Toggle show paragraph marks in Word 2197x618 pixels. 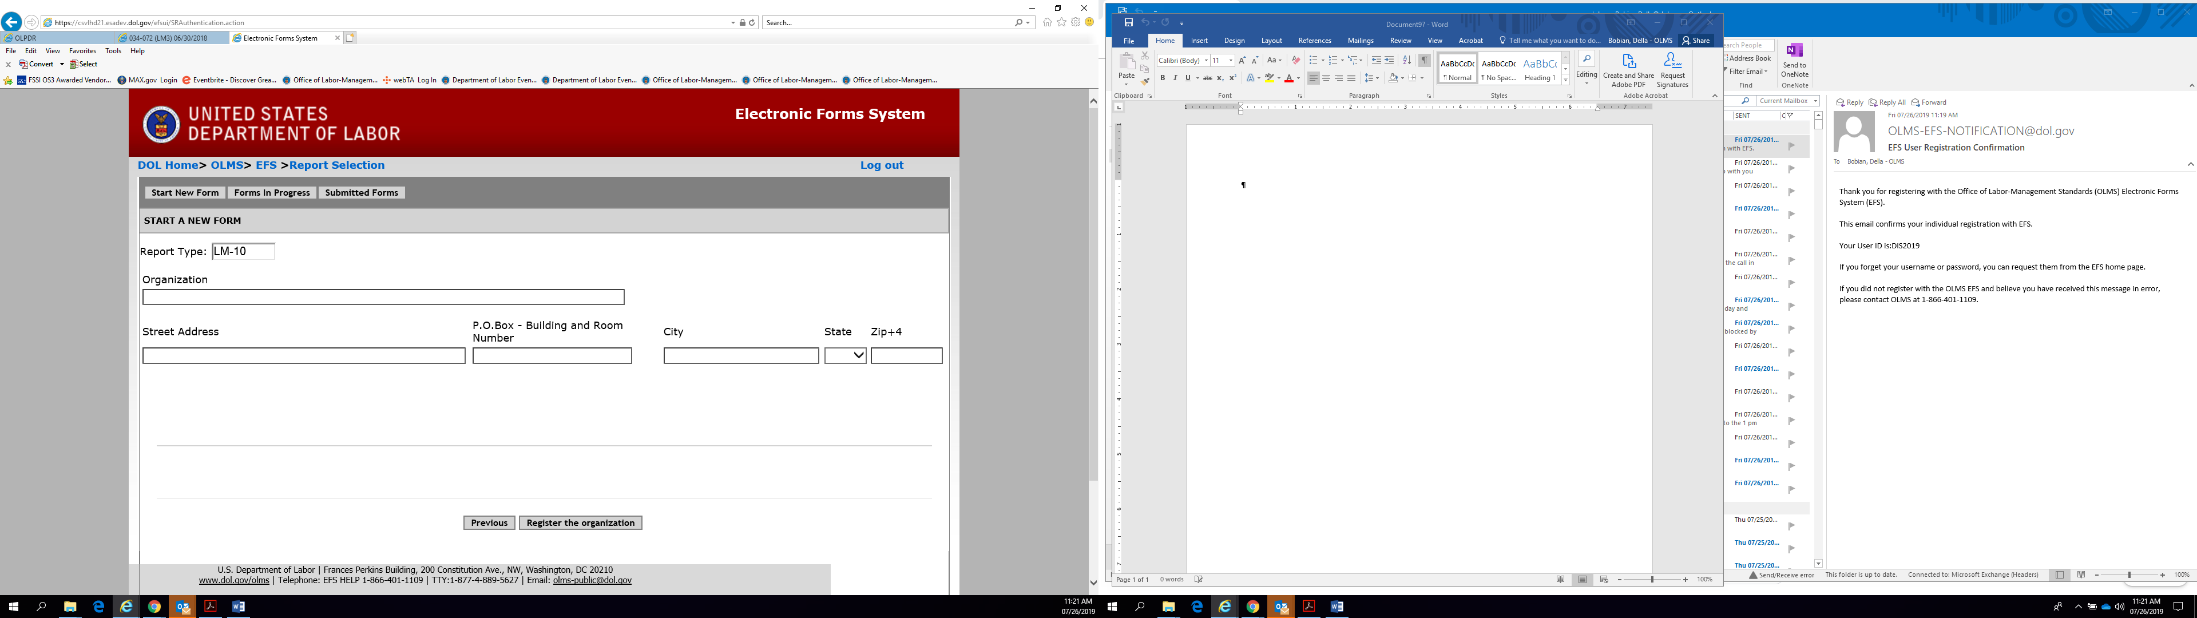coord(1424,60)
